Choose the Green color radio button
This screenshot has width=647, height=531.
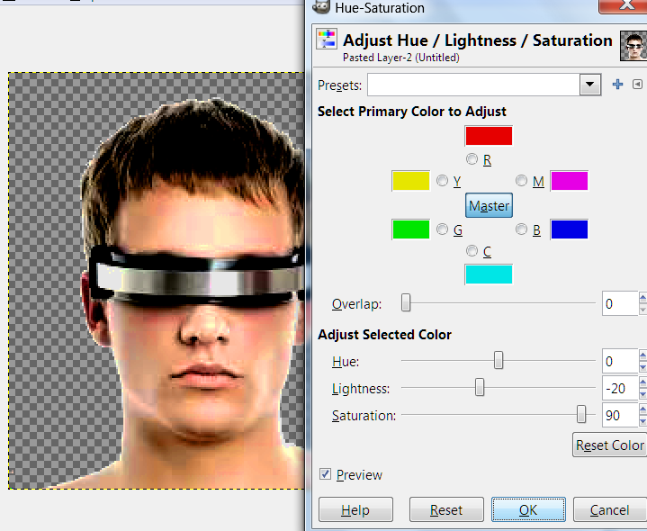pos(442,229)
